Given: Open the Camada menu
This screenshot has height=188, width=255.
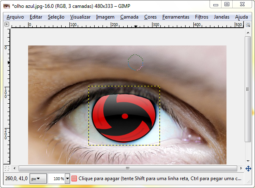Looking at the screenshot, I should pos(129,17).
